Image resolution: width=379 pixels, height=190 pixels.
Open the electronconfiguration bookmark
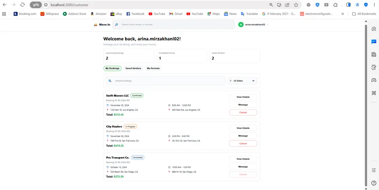tap(316, 14)
